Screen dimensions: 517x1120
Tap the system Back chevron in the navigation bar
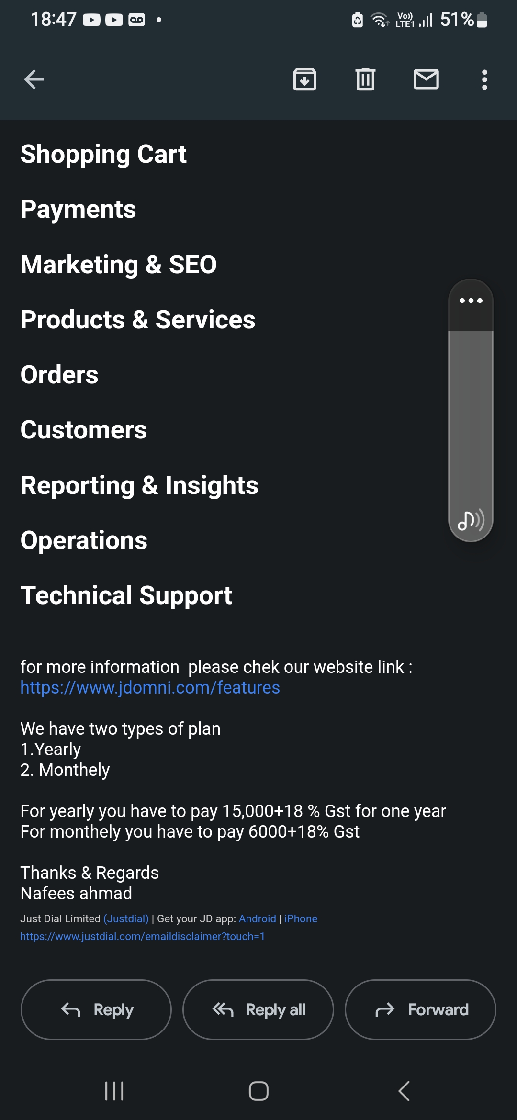pos(404,1091)
